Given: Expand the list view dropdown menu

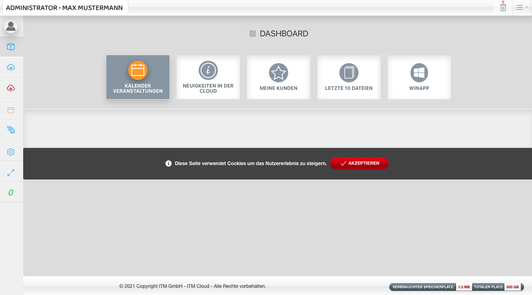Looking at the screenshot, I should [x=521, y=7].
